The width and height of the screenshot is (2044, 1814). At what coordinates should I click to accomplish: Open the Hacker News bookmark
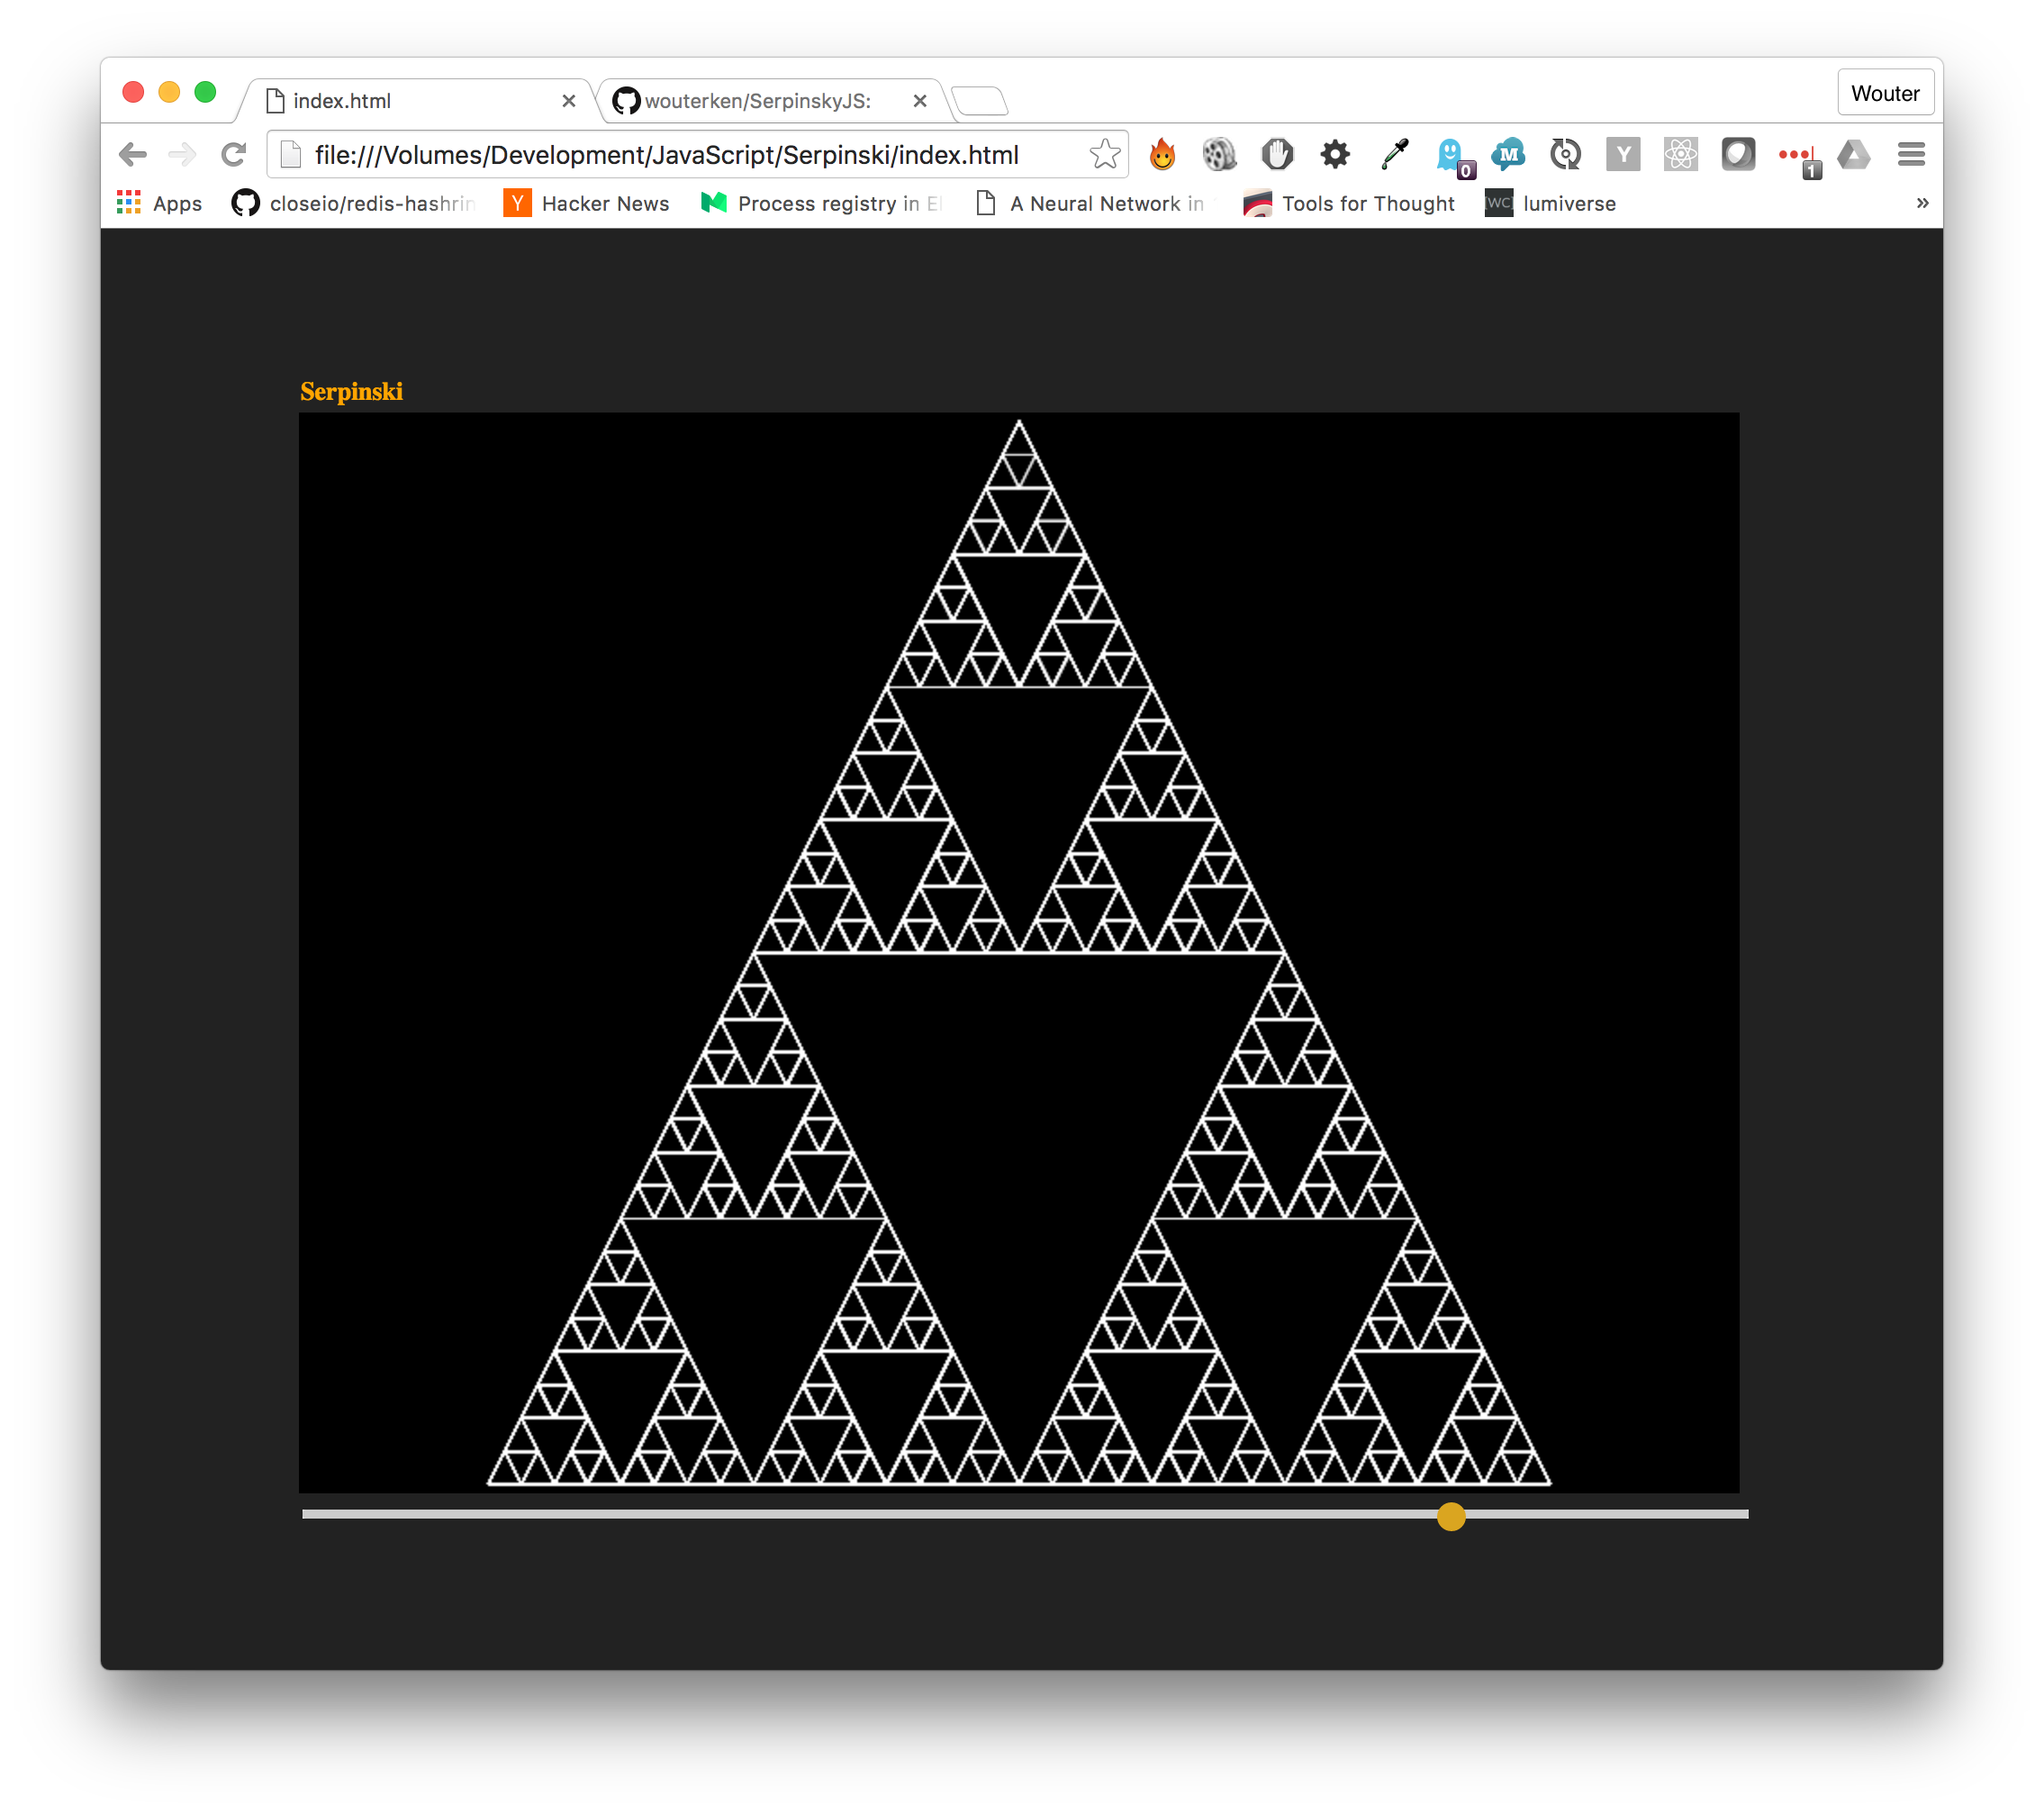pos(587,204)
